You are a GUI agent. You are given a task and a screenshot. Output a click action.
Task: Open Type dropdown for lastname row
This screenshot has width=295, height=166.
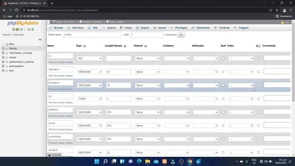coord(89,72)
